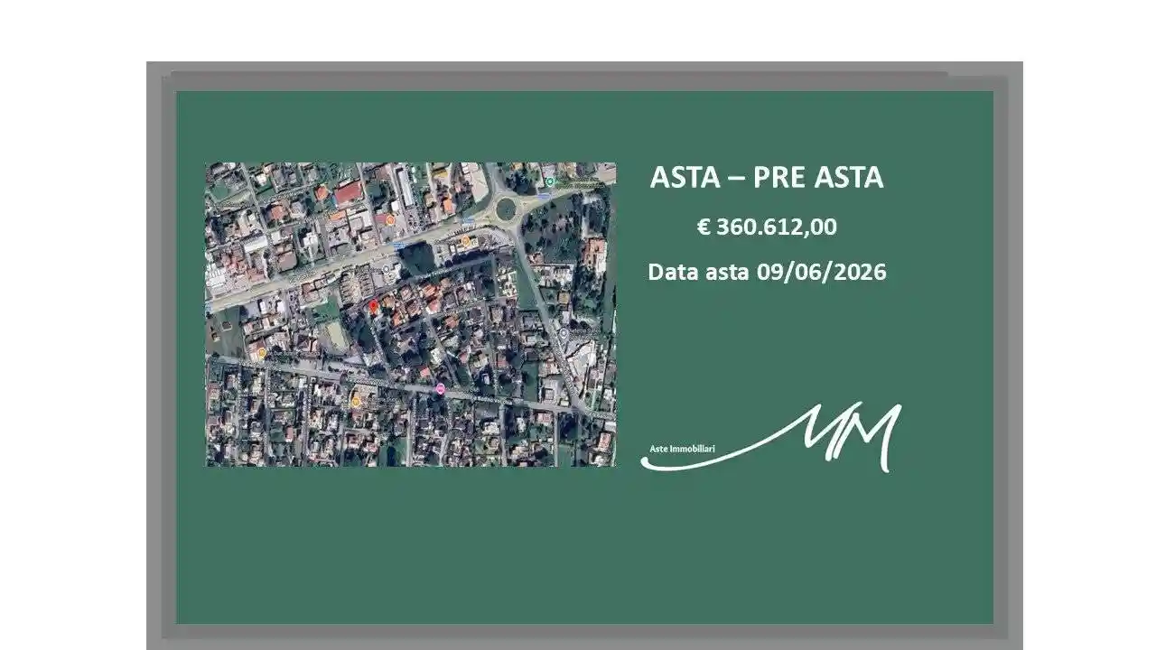Click the large red-roofed building on the map
Viewport: 1156px width, 650px height.
point(348,193)
